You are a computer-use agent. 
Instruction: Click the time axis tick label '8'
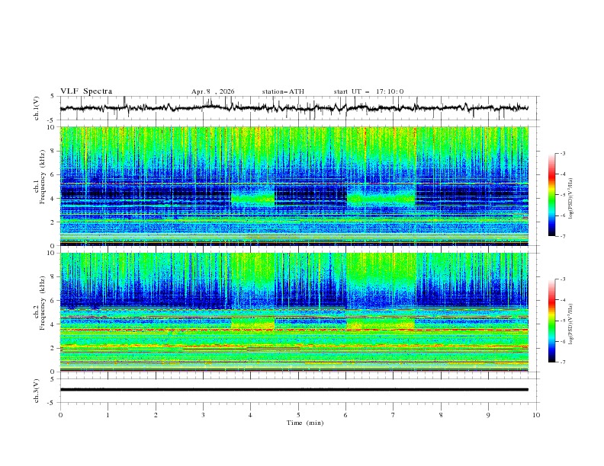pos(441,415)
